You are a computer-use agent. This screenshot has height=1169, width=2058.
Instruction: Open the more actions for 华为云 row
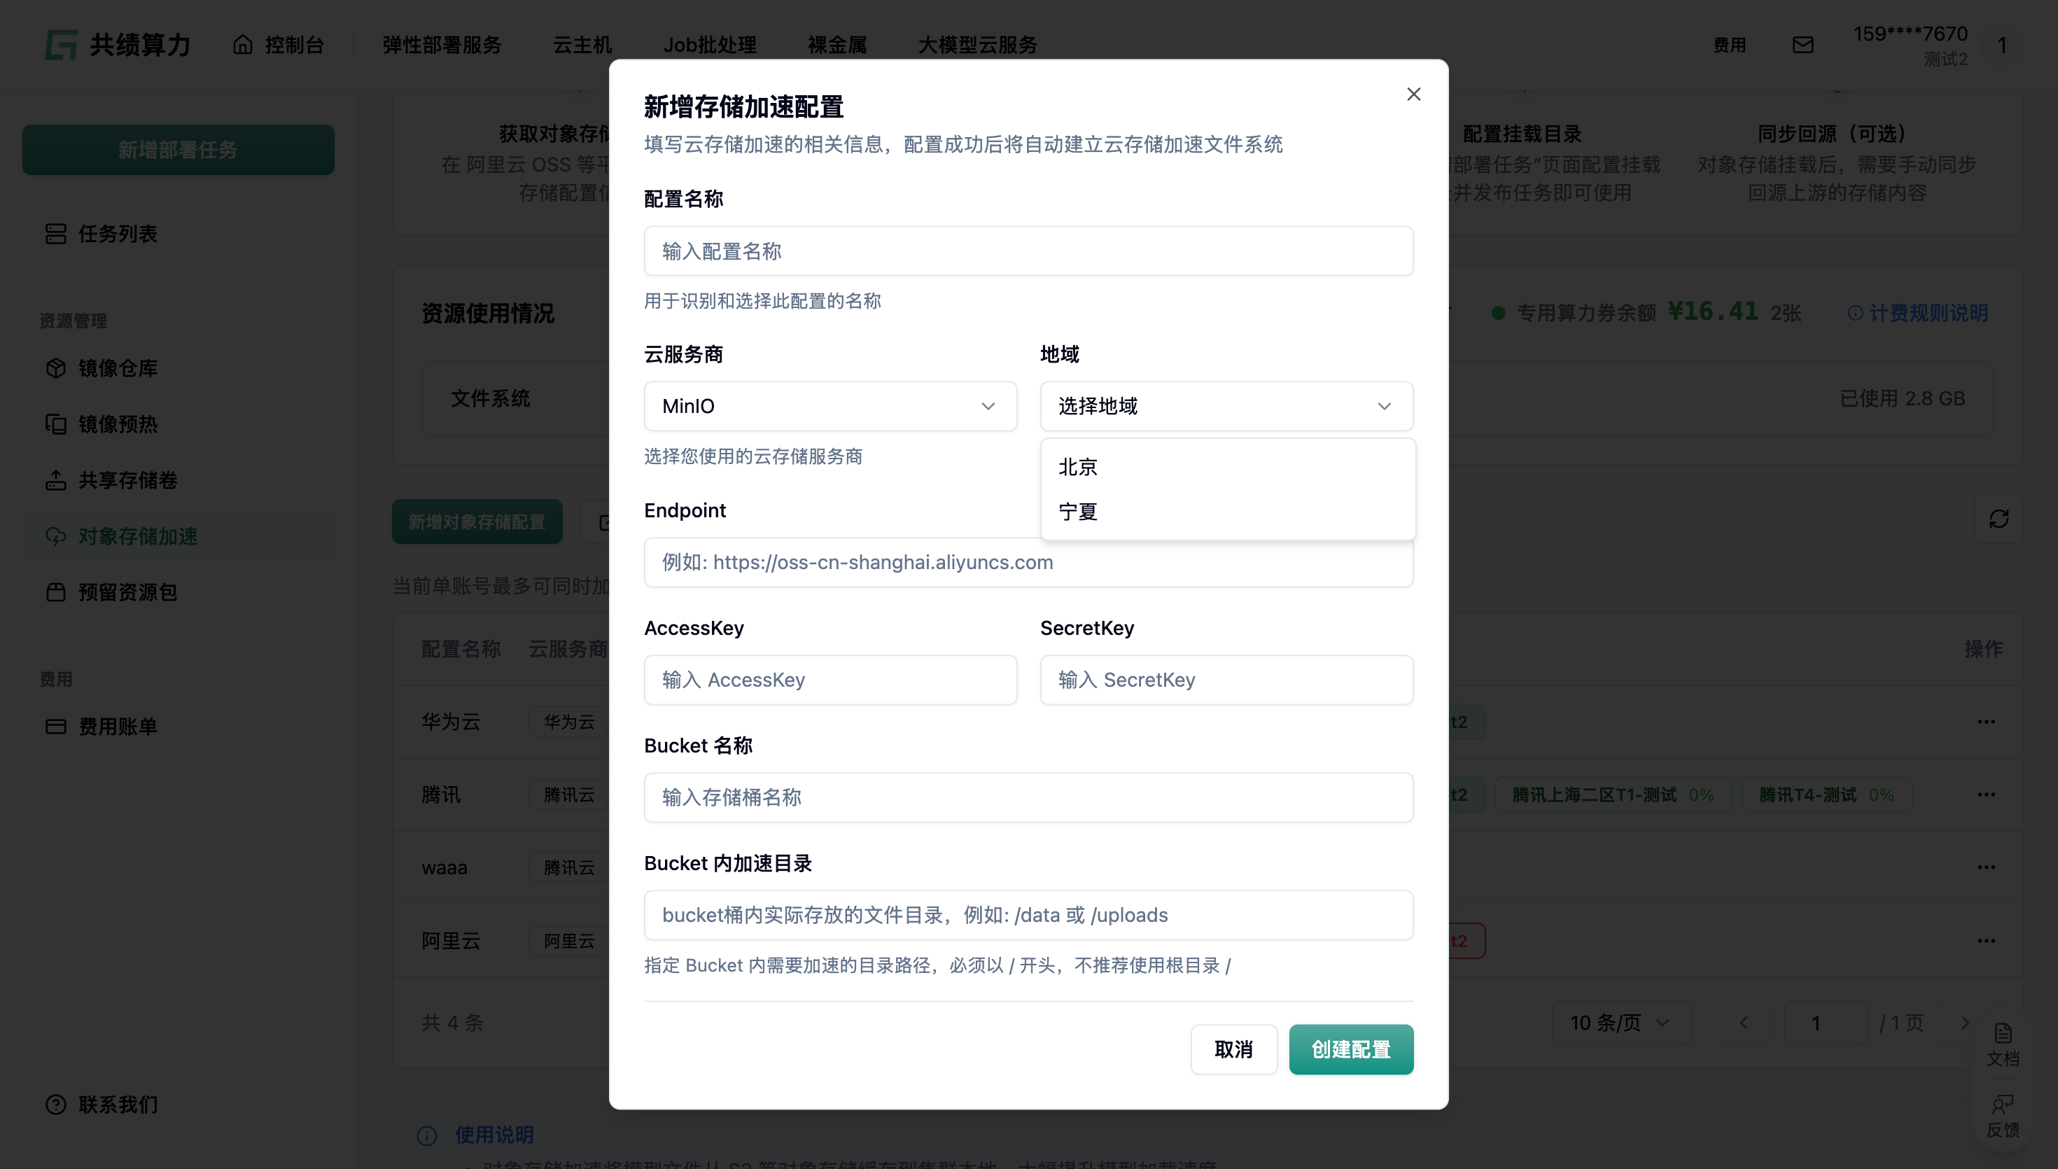[x=1987, y=721]
